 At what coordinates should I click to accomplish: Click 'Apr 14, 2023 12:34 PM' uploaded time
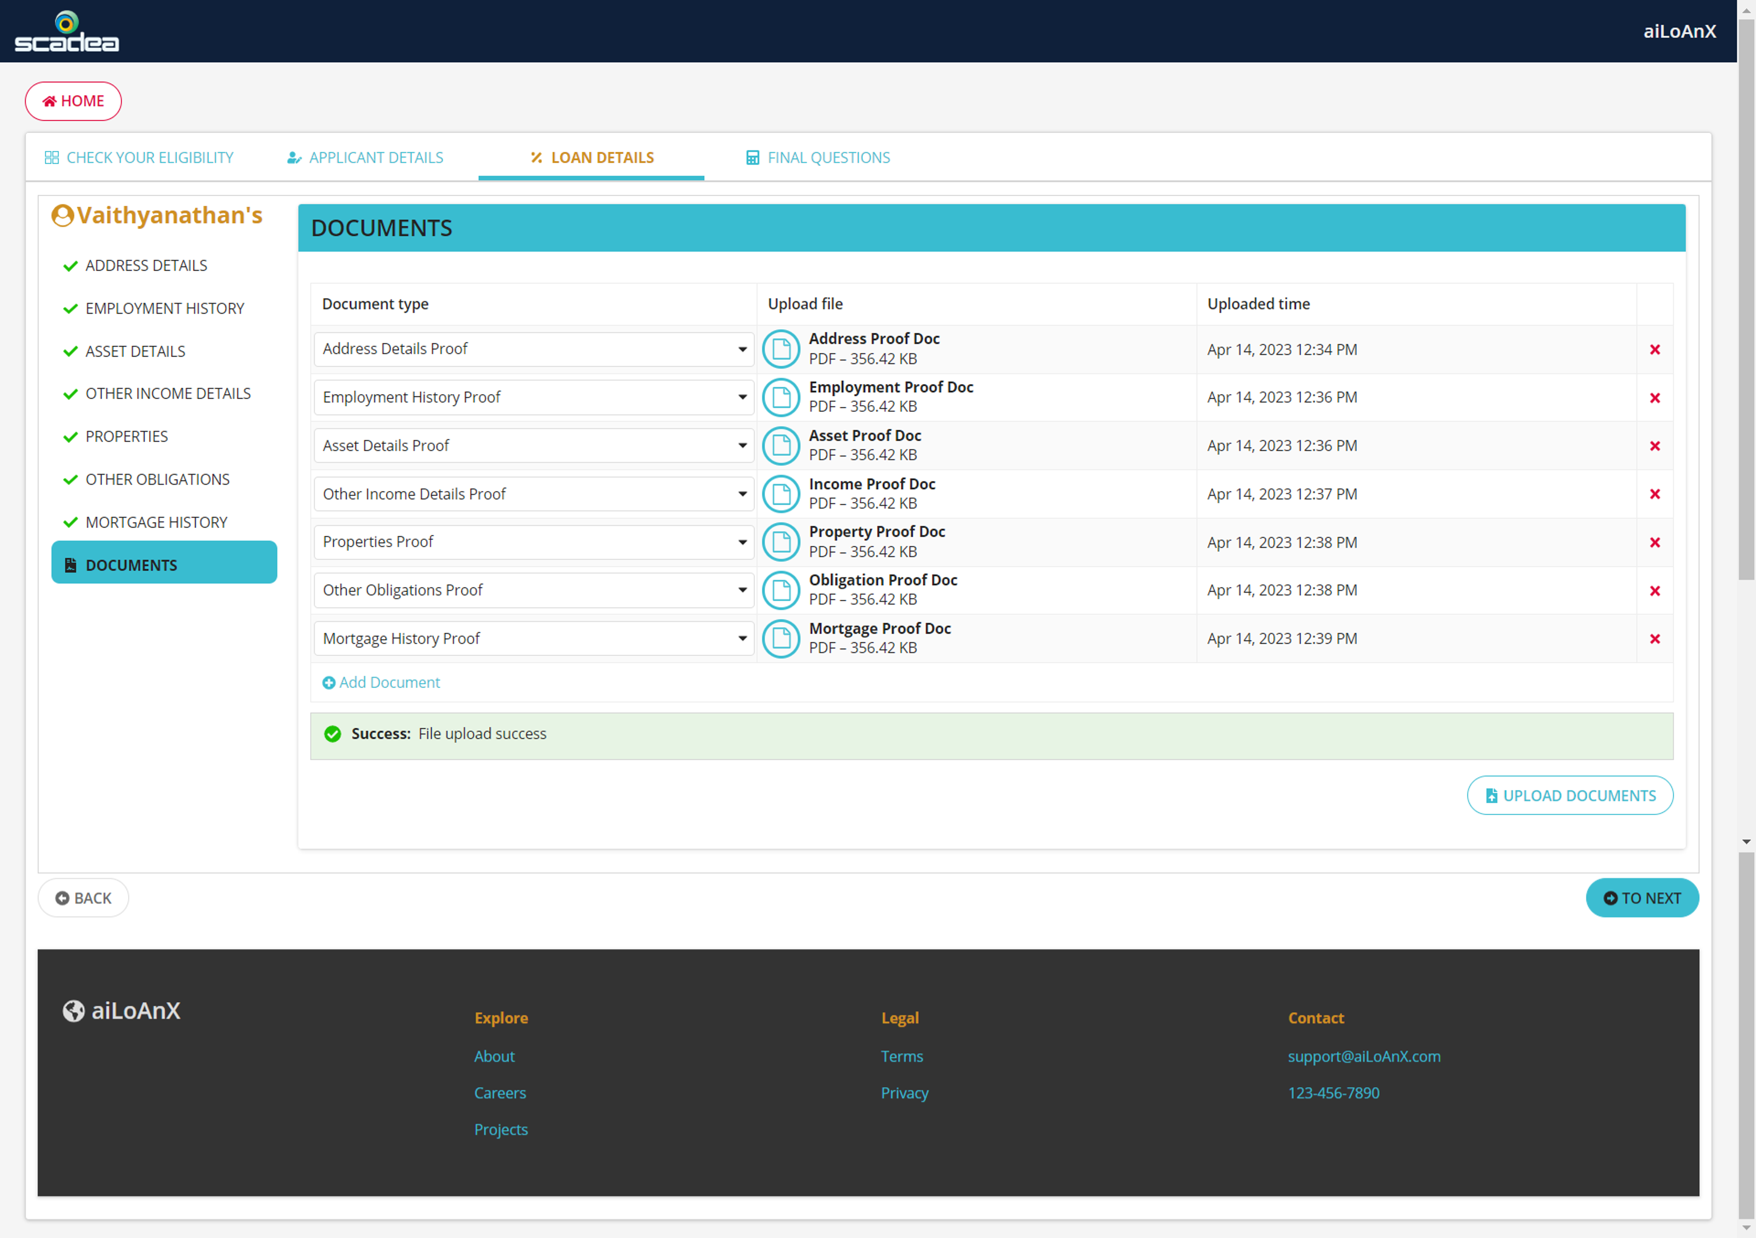pyautogui.click(x=1282, y=349)
